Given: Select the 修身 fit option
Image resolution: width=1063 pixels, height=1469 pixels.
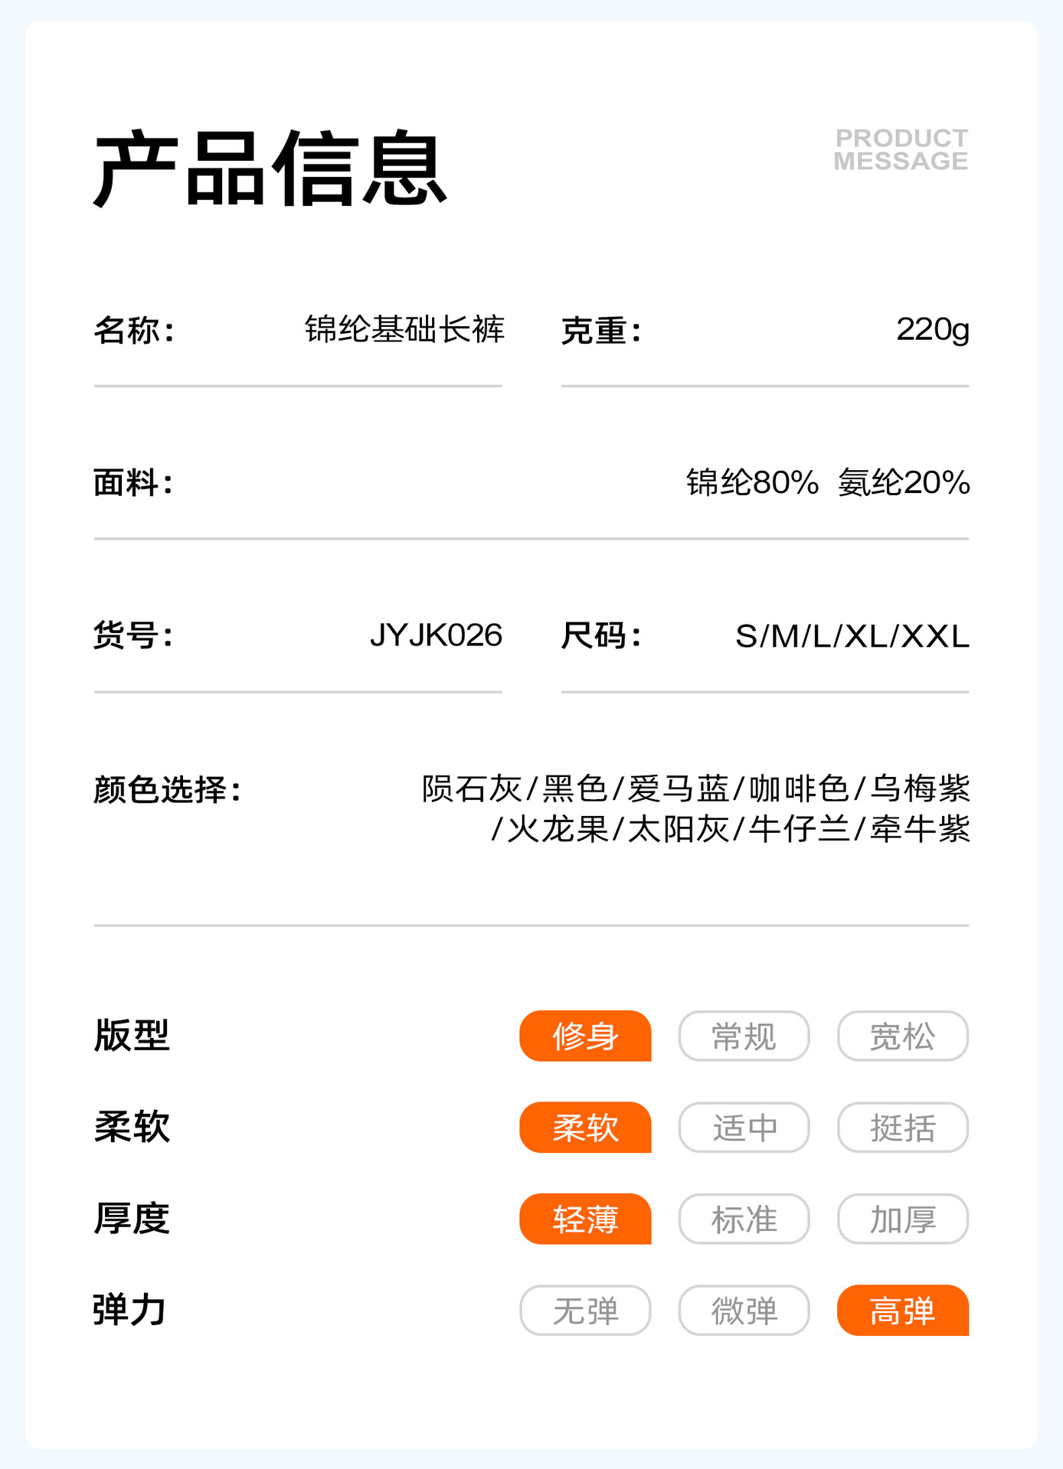Looking at the screenshot, I should coord(585,1036).
